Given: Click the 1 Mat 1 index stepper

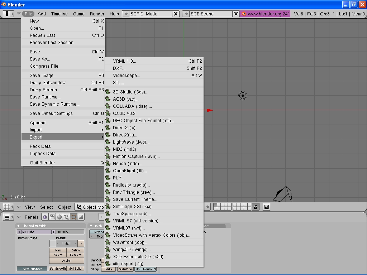Looking at the screenshot, I should point(67,243).
